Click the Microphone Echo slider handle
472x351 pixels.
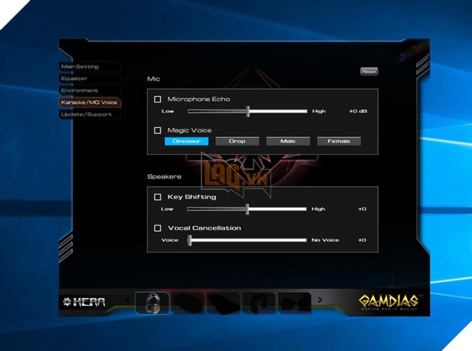point(247,111)
